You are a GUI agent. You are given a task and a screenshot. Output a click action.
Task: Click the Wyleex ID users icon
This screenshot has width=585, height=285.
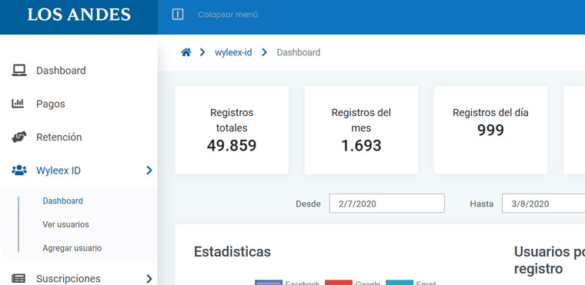click(19, 171)
